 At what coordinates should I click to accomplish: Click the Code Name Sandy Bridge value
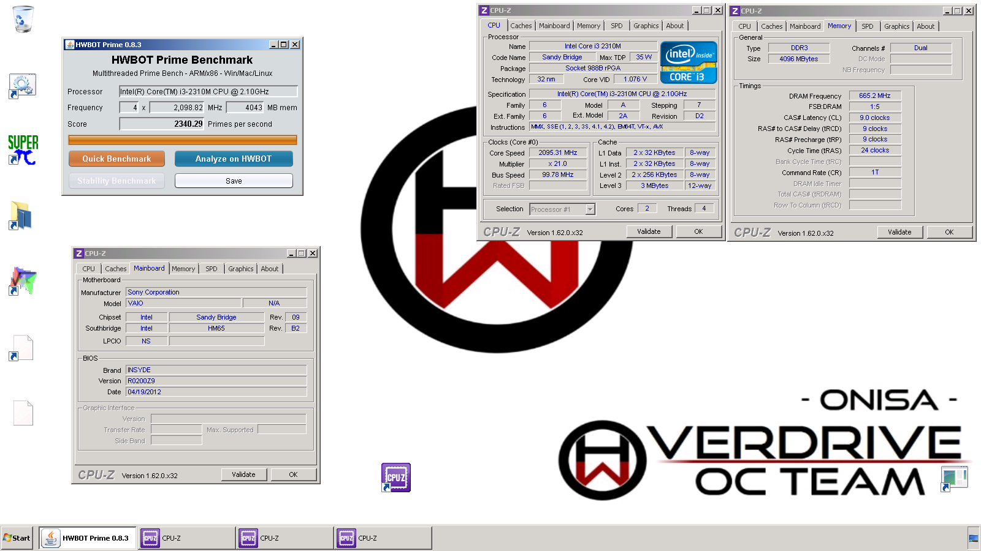coord(562,57)
